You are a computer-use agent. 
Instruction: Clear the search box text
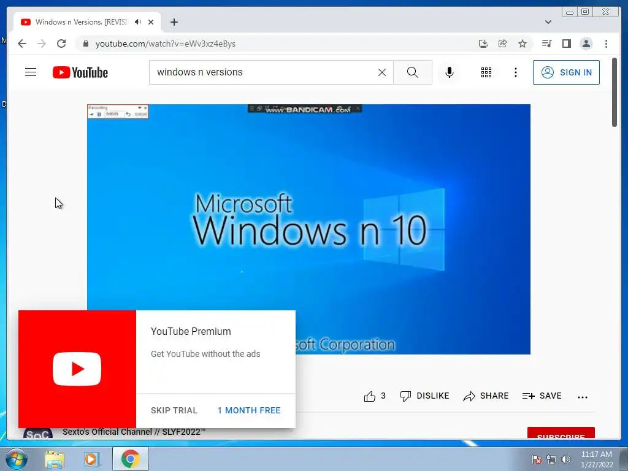382,72
